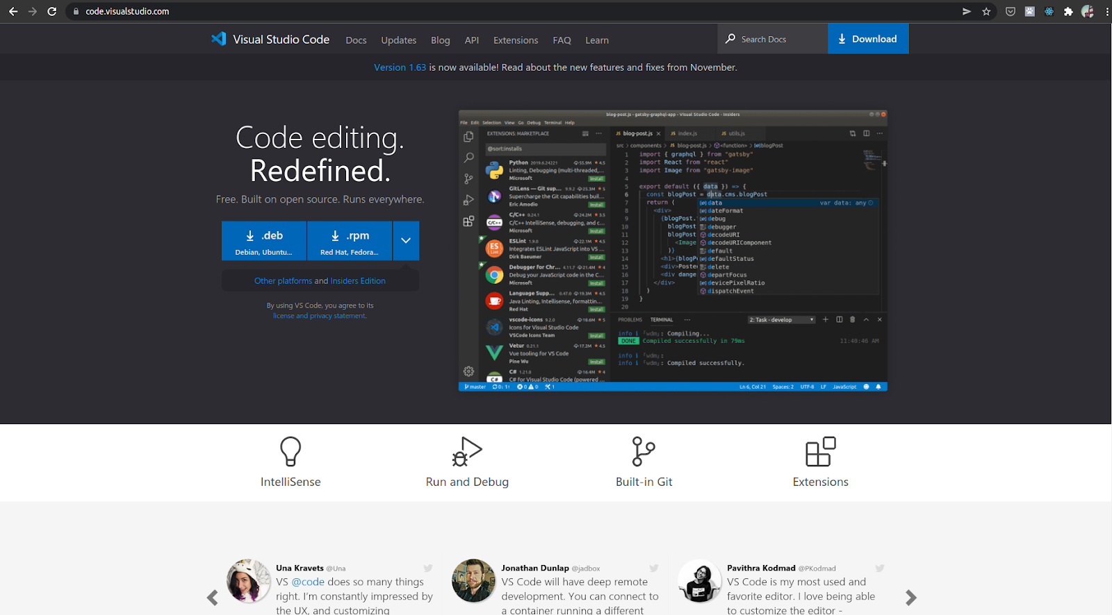The width and height of the screenshot is (1112, 615).
Task: Focus the code.visualstudio.com address bar
Action: [514, 11]
